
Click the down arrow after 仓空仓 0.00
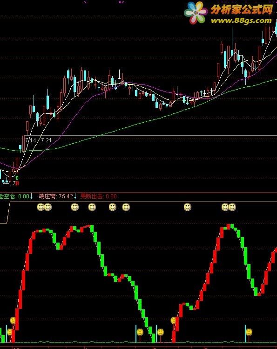(x=31, y=196)
